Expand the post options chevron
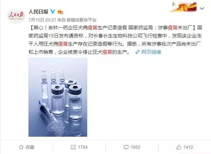 [x=202, y=8]
